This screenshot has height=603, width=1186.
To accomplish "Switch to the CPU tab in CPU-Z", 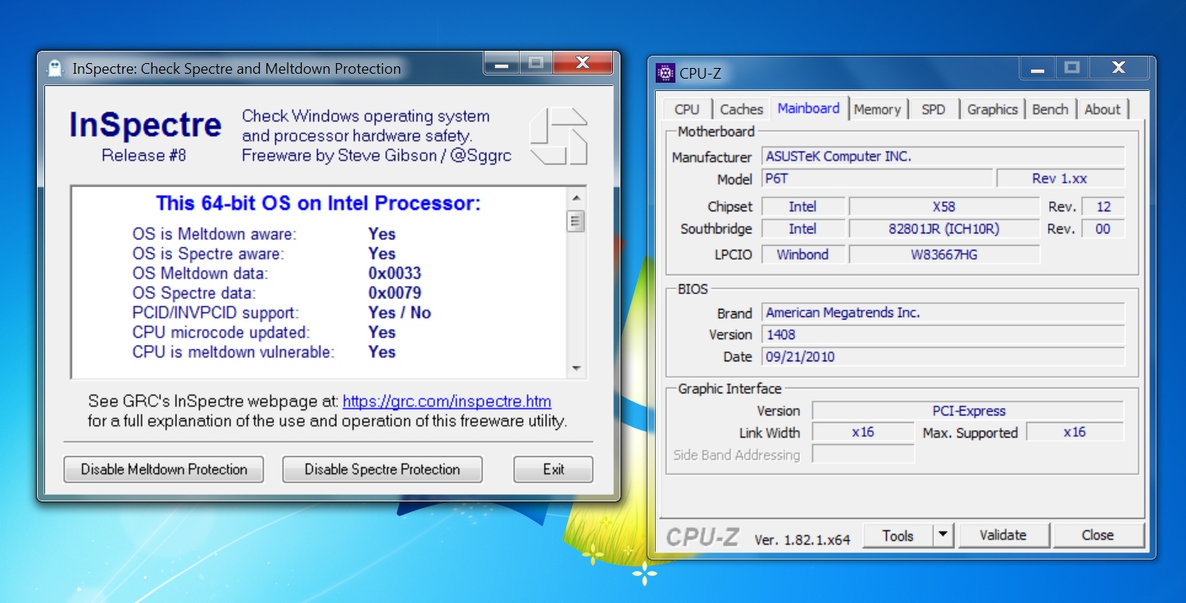I will point(687,109).
